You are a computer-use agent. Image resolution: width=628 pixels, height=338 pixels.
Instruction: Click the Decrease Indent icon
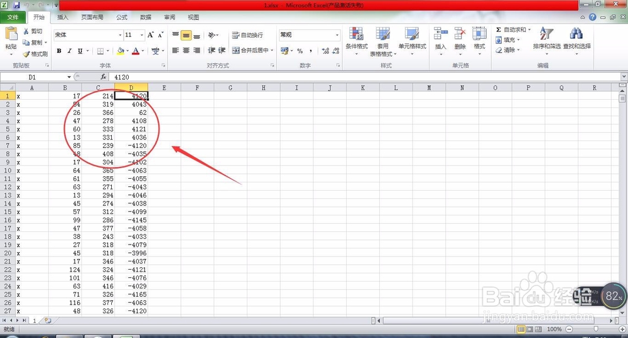(212, 50)
